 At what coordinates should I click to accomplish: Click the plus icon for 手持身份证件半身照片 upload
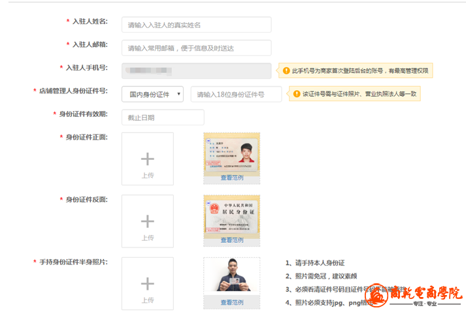click(148, 283)
